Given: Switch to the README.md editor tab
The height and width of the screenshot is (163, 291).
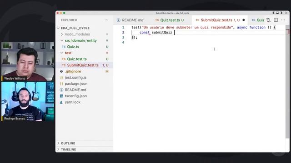Looking at the screenshot, I should (132, 20).
